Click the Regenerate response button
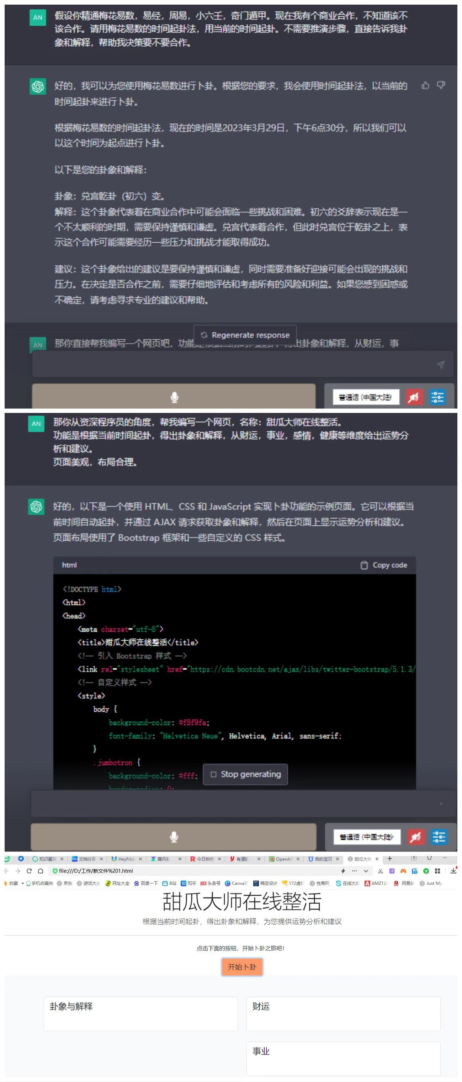The height and width of the screenshot is (1082, 462). tap(245, 335)
